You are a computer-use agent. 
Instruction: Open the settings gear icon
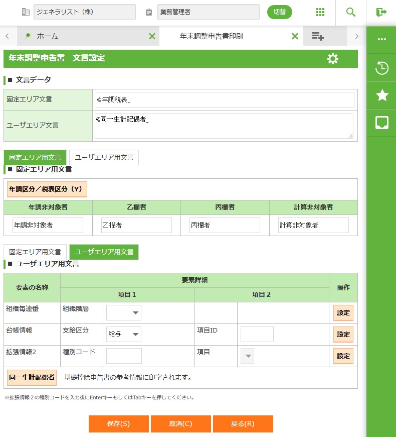tap(332, 59)
